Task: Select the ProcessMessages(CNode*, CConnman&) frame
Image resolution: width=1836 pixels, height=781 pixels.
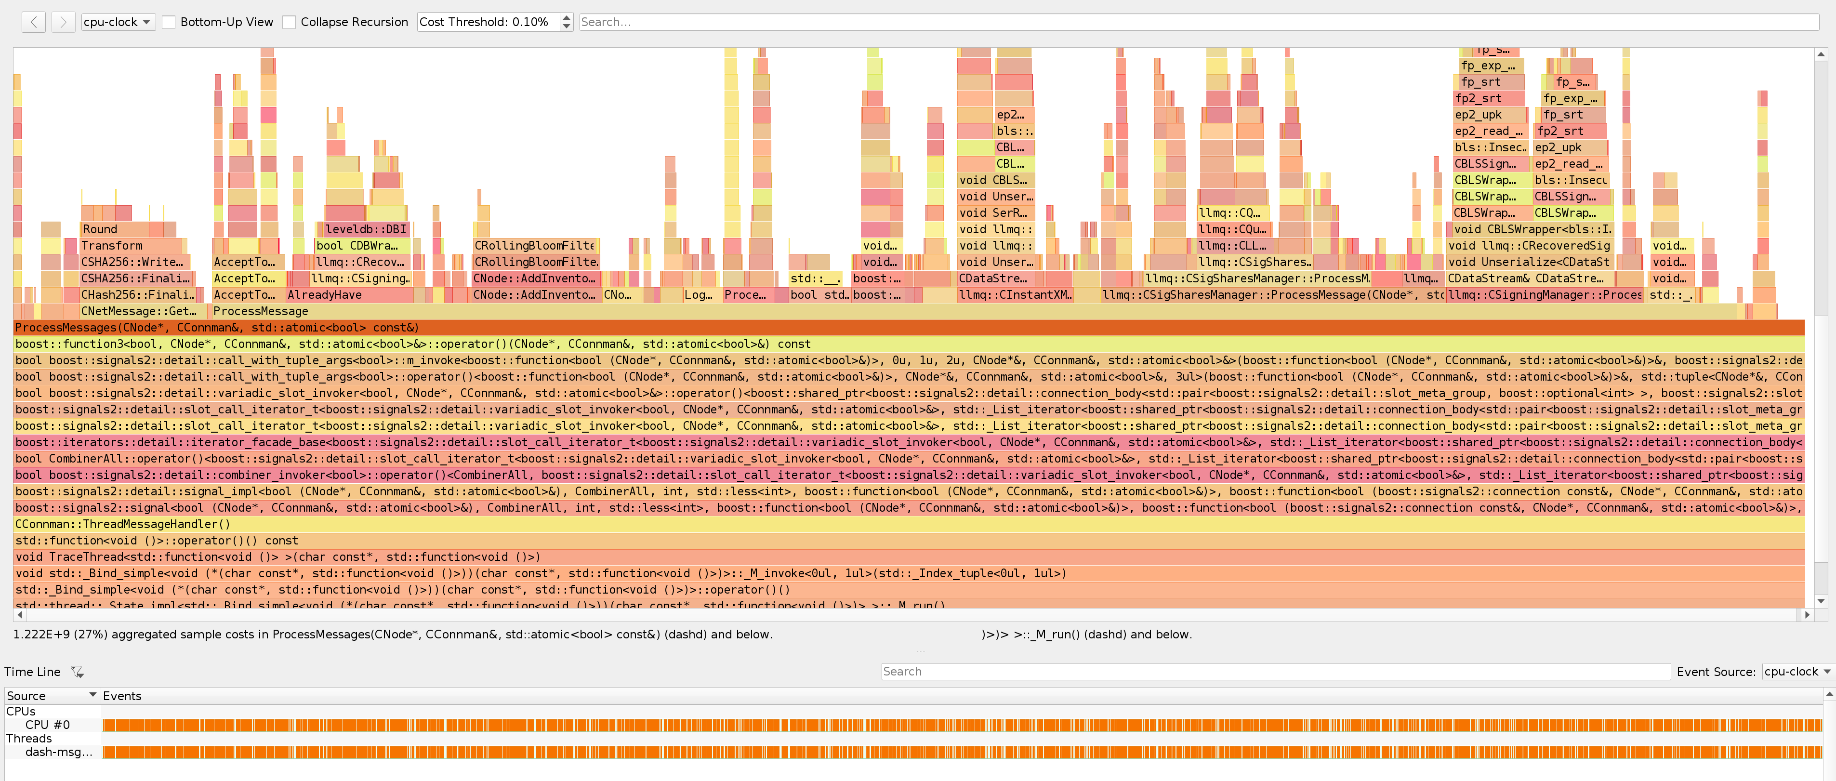Action: [x=909, y=328]
